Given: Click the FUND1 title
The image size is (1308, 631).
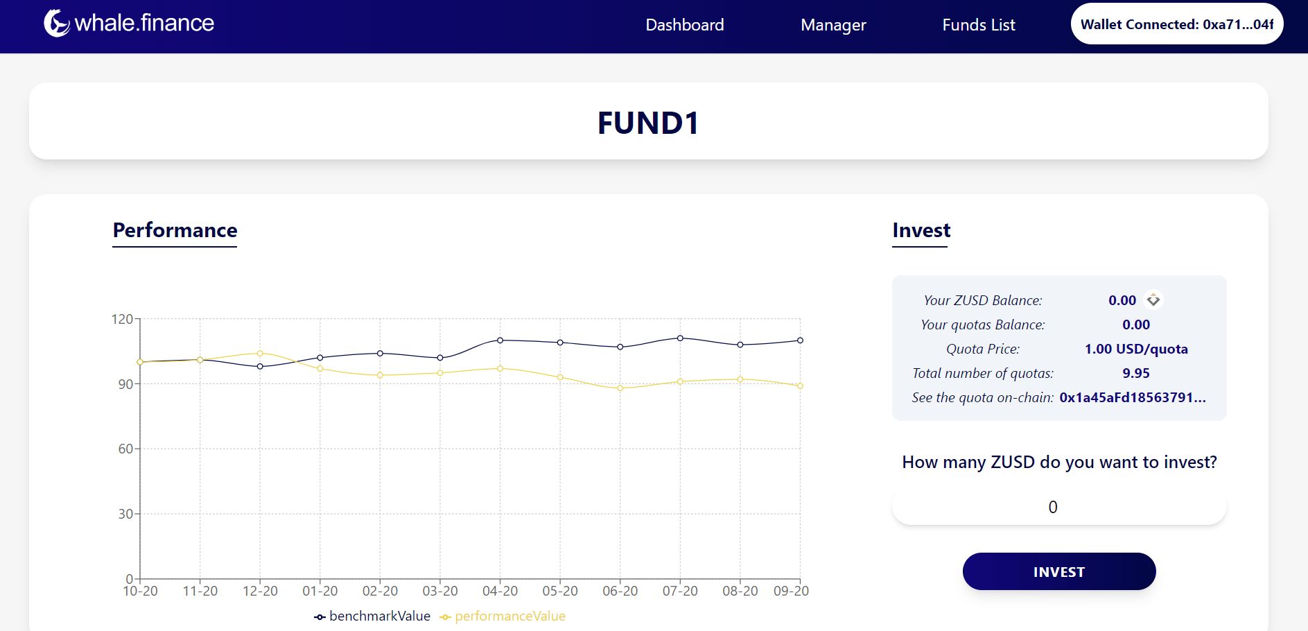Looking at the screenshot, I should [648, 123].
